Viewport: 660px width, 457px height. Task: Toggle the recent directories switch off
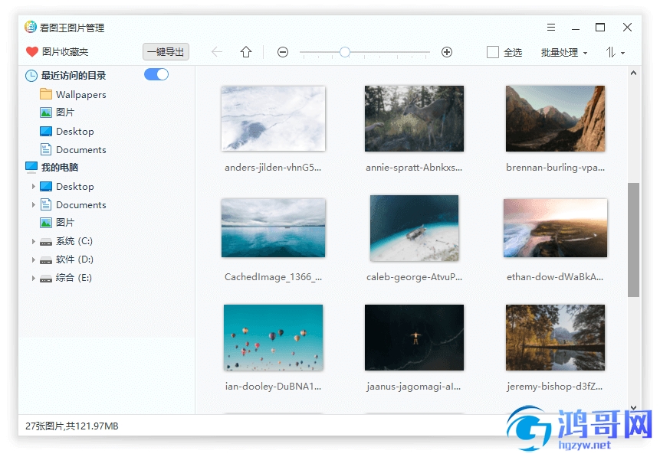[156, 74]
